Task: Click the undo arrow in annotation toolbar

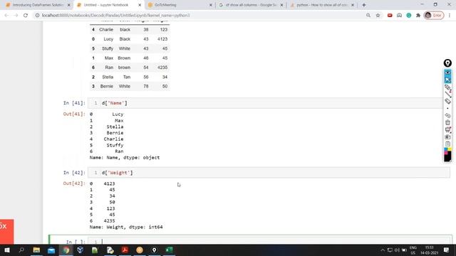Action: pyautogui.click(x=447, y=115)
